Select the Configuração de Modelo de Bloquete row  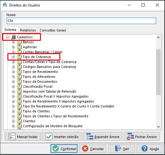coord(53,126)
